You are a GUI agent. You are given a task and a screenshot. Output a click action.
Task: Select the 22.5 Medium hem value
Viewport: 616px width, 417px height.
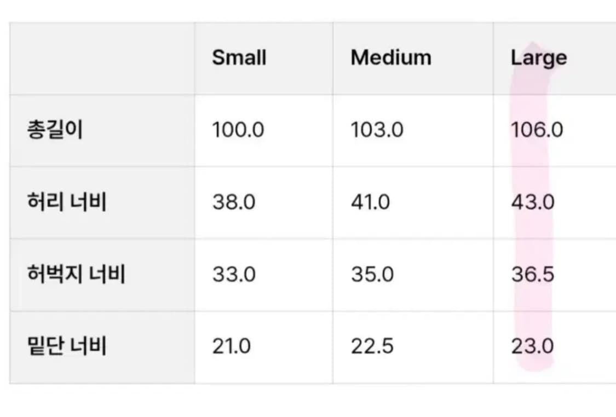[x=372, y=346]
